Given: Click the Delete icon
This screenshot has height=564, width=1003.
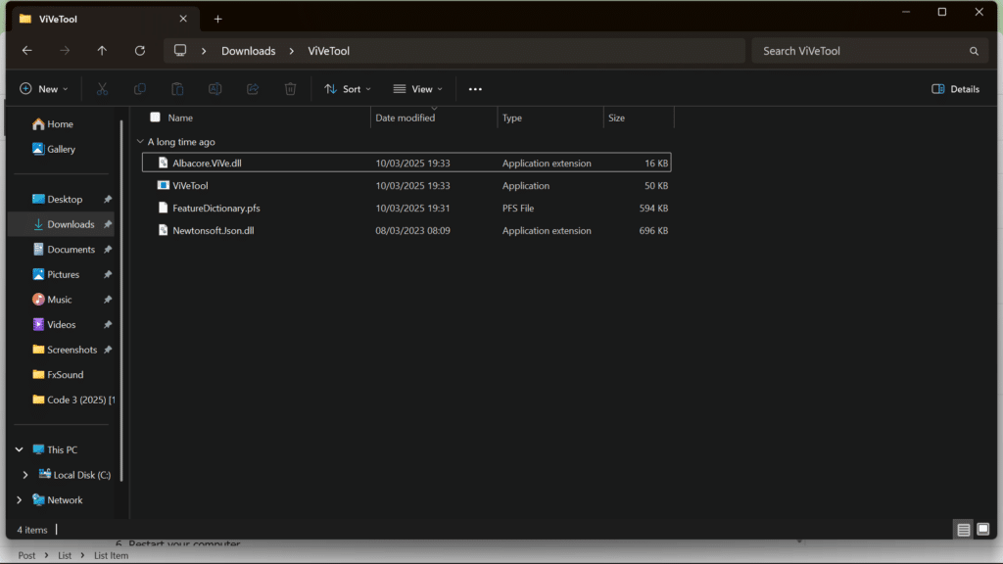Looking at the screenshot, I should point(290,88).
